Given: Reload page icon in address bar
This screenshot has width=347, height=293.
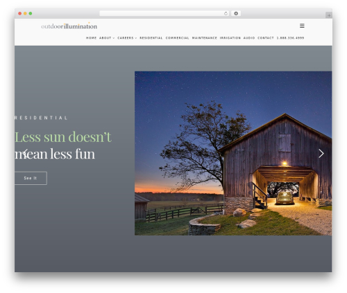Looking at the screenshot, I should (226, 14).
